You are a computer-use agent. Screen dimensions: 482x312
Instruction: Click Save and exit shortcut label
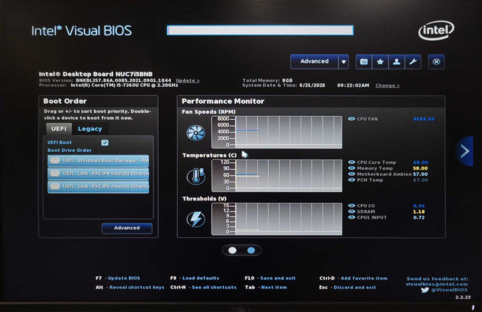[278, 278]
